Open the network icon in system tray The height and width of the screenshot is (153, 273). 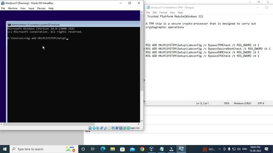click(x=234, y=149)
